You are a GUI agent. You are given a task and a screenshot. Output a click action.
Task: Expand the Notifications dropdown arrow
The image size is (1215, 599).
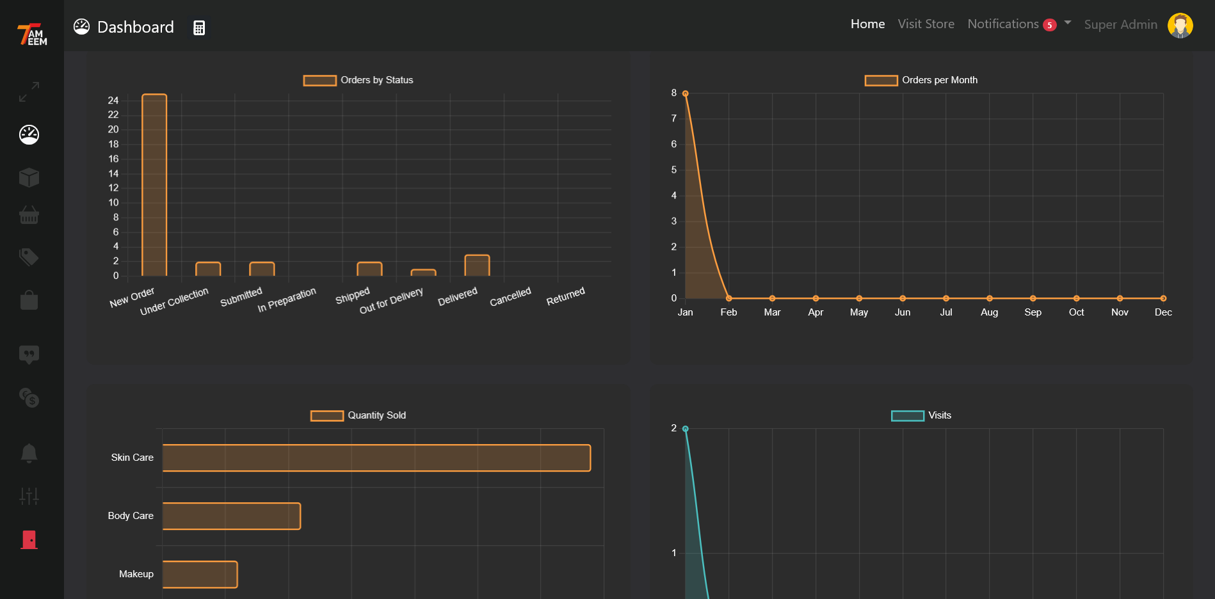(x=1066, y=24)
